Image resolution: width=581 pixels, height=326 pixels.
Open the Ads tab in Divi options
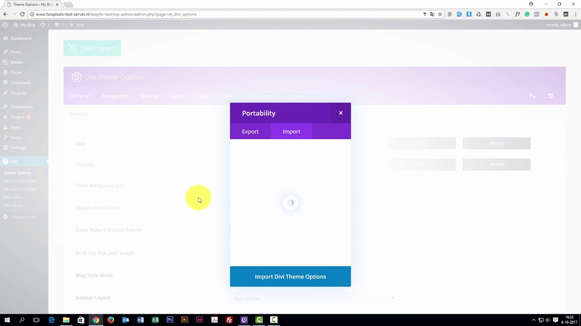coord(205,96)
